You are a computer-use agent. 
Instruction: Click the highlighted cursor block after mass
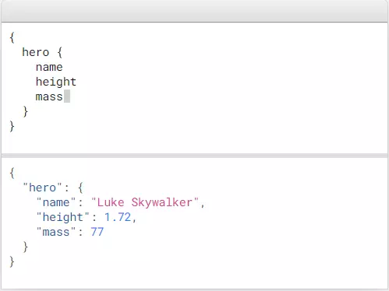pyautogui.click(x=67, y=96)
